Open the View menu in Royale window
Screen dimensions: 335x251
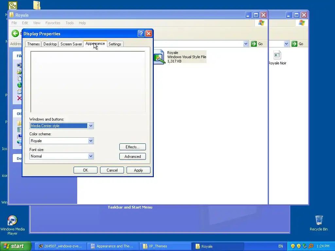[37, 23]
